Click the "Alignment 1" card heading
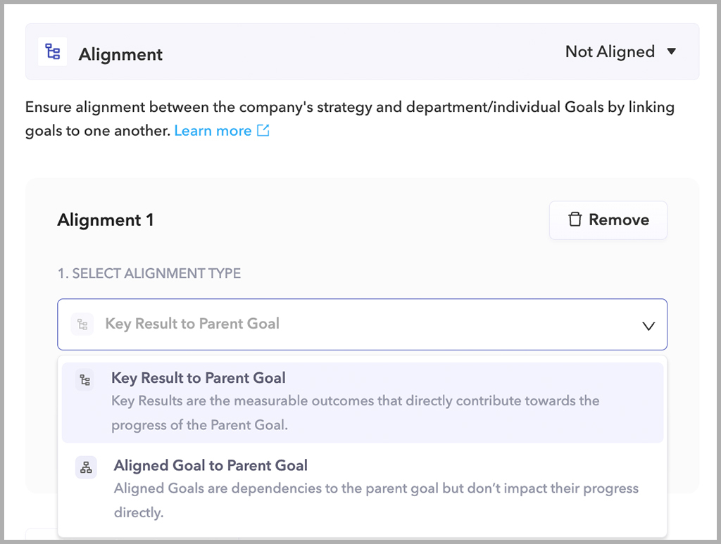721x544 pixels. pos(106,220)
